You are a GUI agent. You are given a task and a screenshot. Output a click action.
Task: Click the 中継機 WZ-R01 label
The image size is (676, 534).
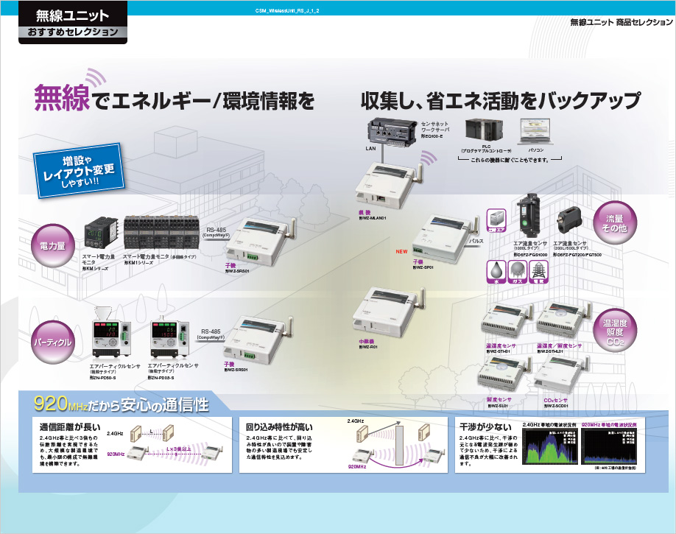click(x=368, y=344)
